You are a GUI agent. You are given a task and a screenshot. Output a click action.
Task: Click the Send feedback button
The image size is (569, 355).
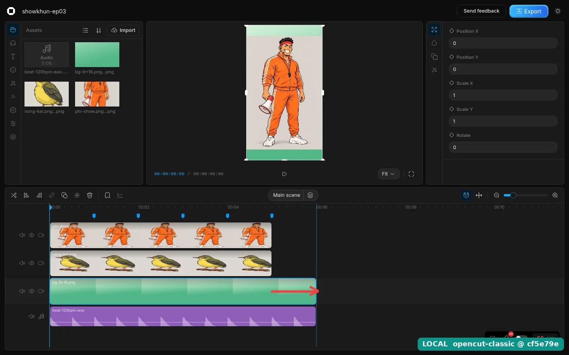[481, 11]
